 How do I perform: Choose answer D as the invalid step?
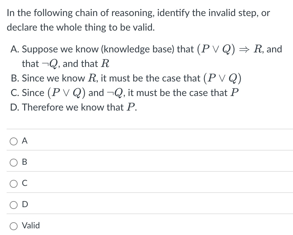click(13, 204)
